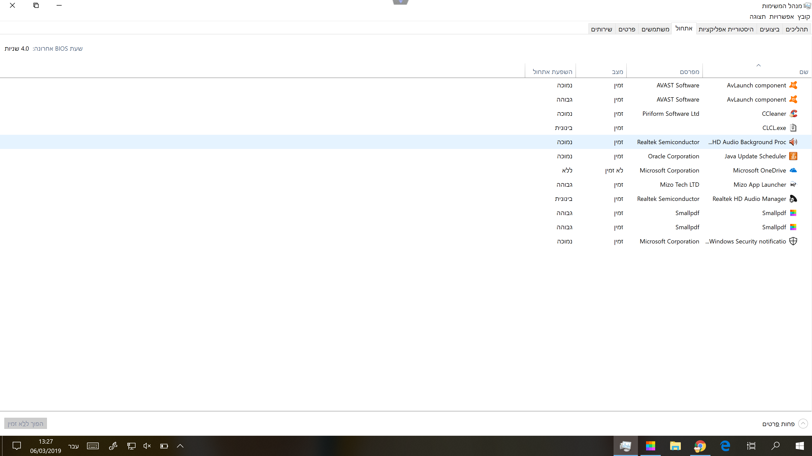Click the HD Audio Background Proc speaker icon
Image resolution: width=812 pixels, height=456 pixels.
[x=793, y=142]
